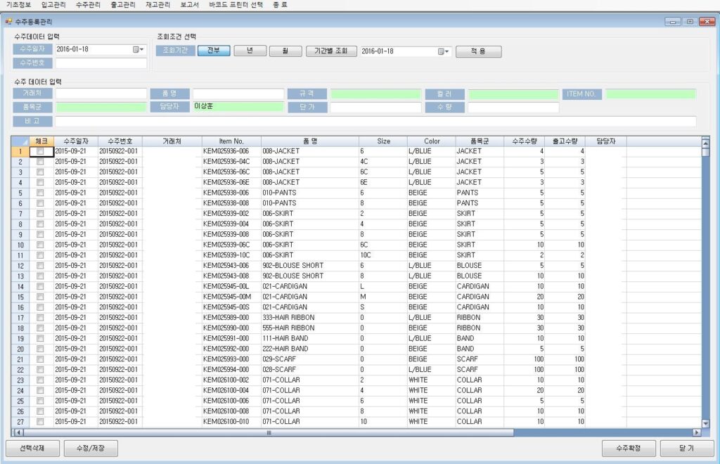Select the 전부 period filter button
The image size is (720, 464).
coord(213,51)
